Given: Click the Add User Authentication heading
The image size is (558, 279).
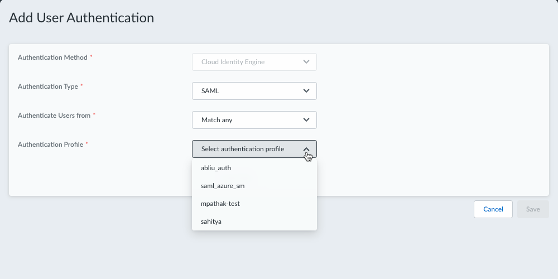Looking at the screenshot, I should 81,18.
